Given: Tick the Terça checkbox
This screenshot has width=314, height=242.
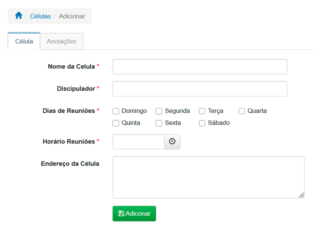Looking at the screenshot, I should coord(202,111).
